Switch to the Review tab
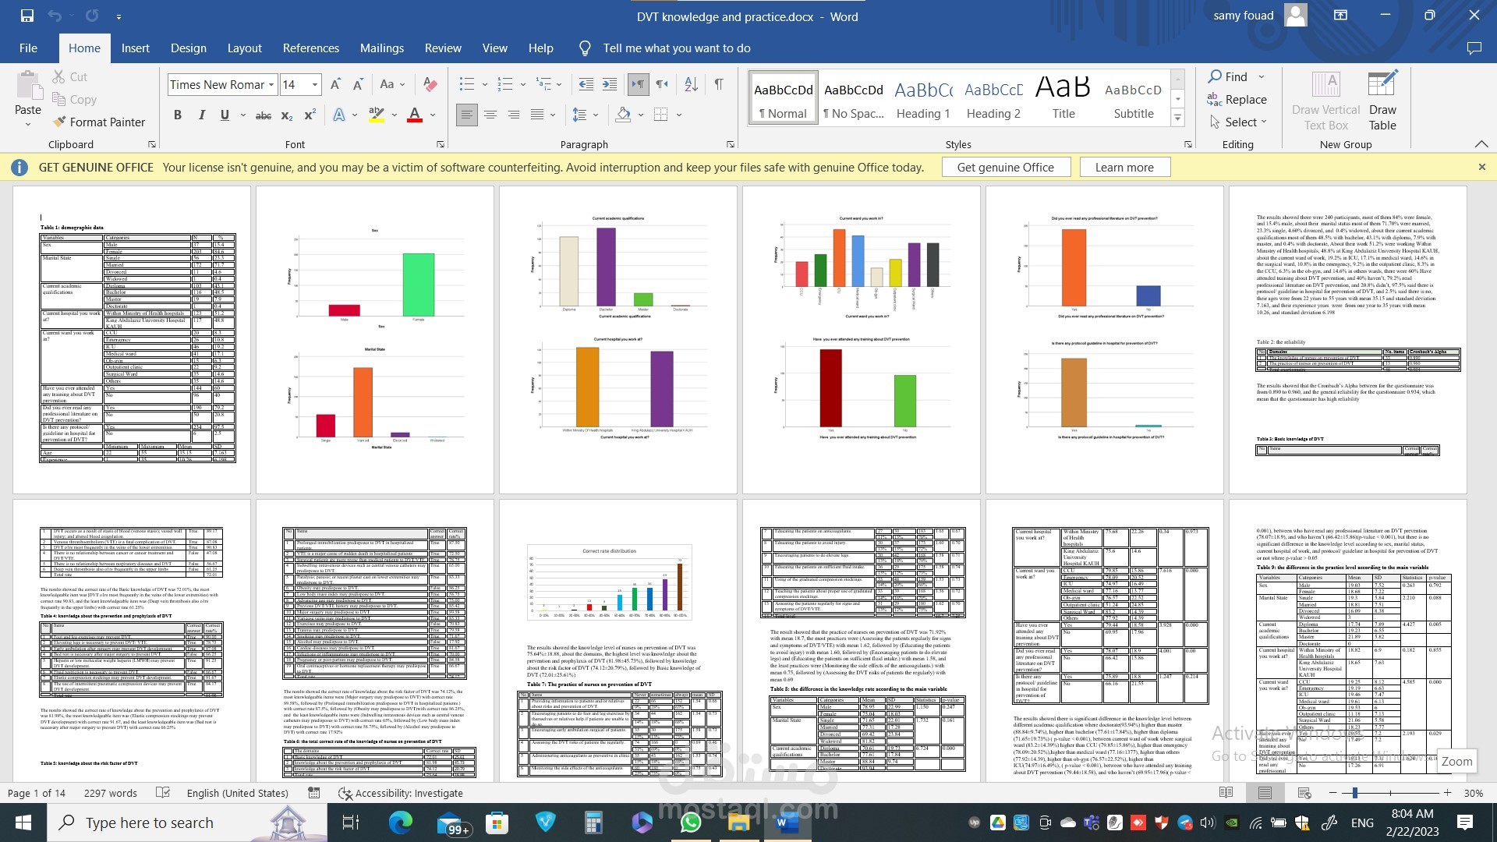The width and height of the screenshot is (1497, 842). tap(443, 48)
